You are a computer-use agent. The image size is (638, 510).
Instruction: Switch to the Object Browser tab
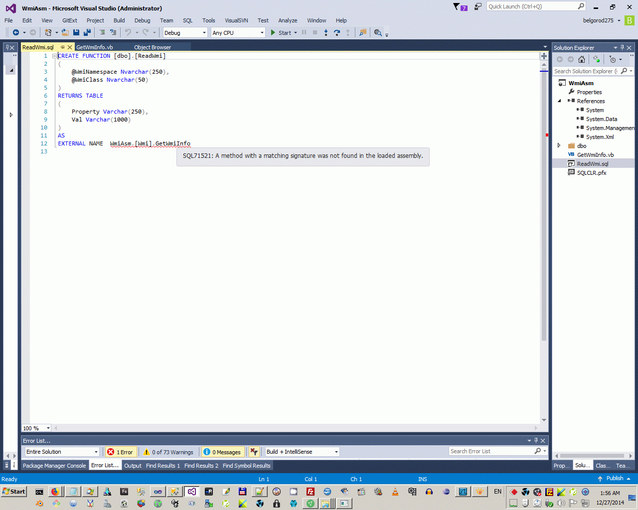153,47
